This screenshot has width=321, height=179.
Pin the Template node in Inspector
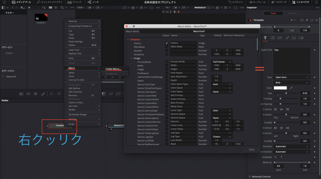pos(307,20)
